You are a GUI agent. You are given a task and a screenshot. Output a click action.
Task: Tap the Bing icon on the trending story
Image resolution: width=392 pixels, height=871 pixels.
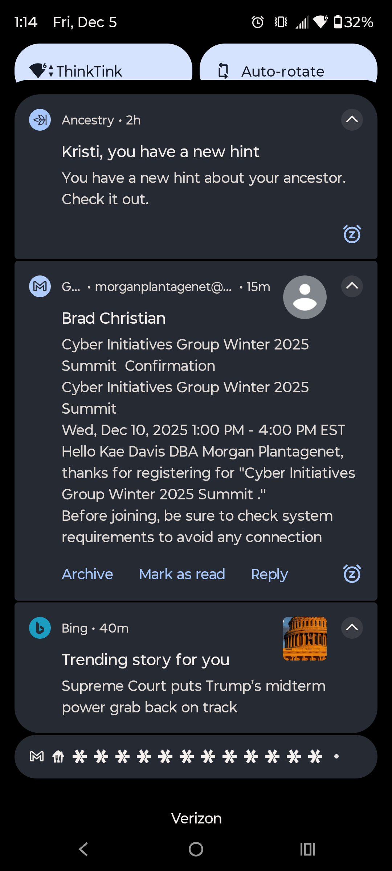tap(40, 628)
